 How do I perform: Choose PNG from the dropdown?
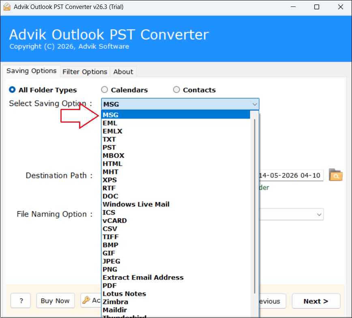176,269
